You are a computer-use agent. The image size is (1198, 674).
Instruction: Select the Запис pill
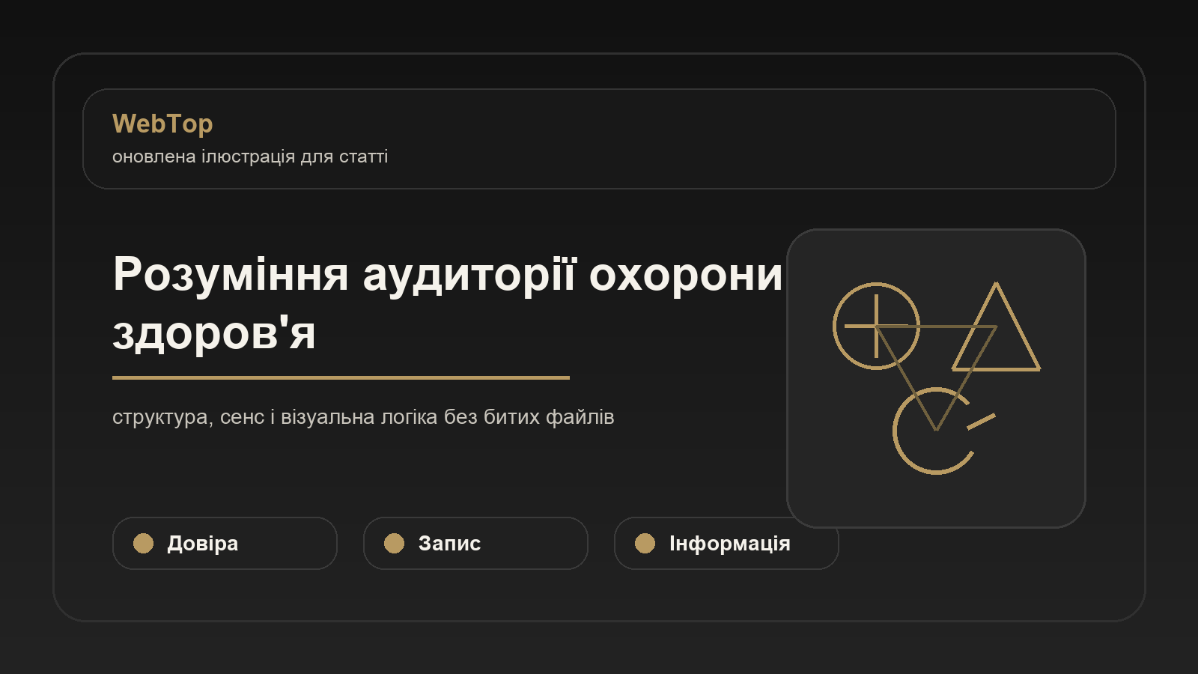[x=475, y=543]
